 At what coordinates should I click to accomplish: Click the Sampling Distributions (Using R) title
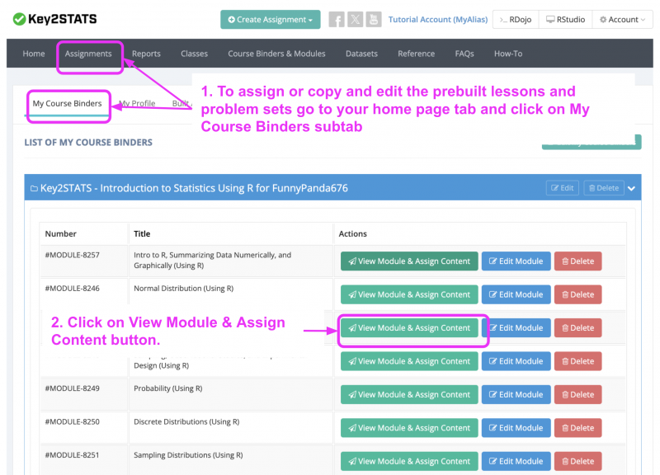coord(188,455)
